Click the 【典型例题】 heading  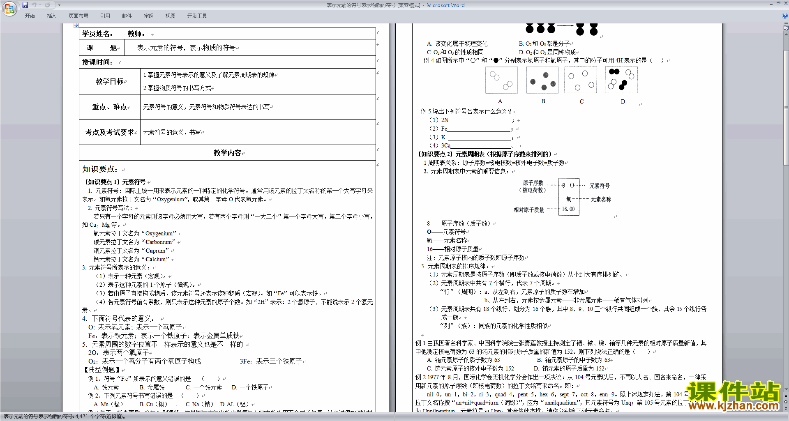102,370
